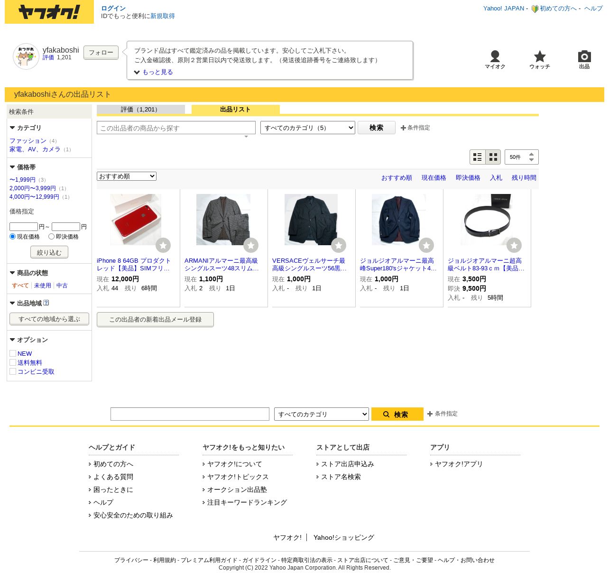Add Armani belt to watchlist star
Screen dimensions: 609x581
pos(514,245)
